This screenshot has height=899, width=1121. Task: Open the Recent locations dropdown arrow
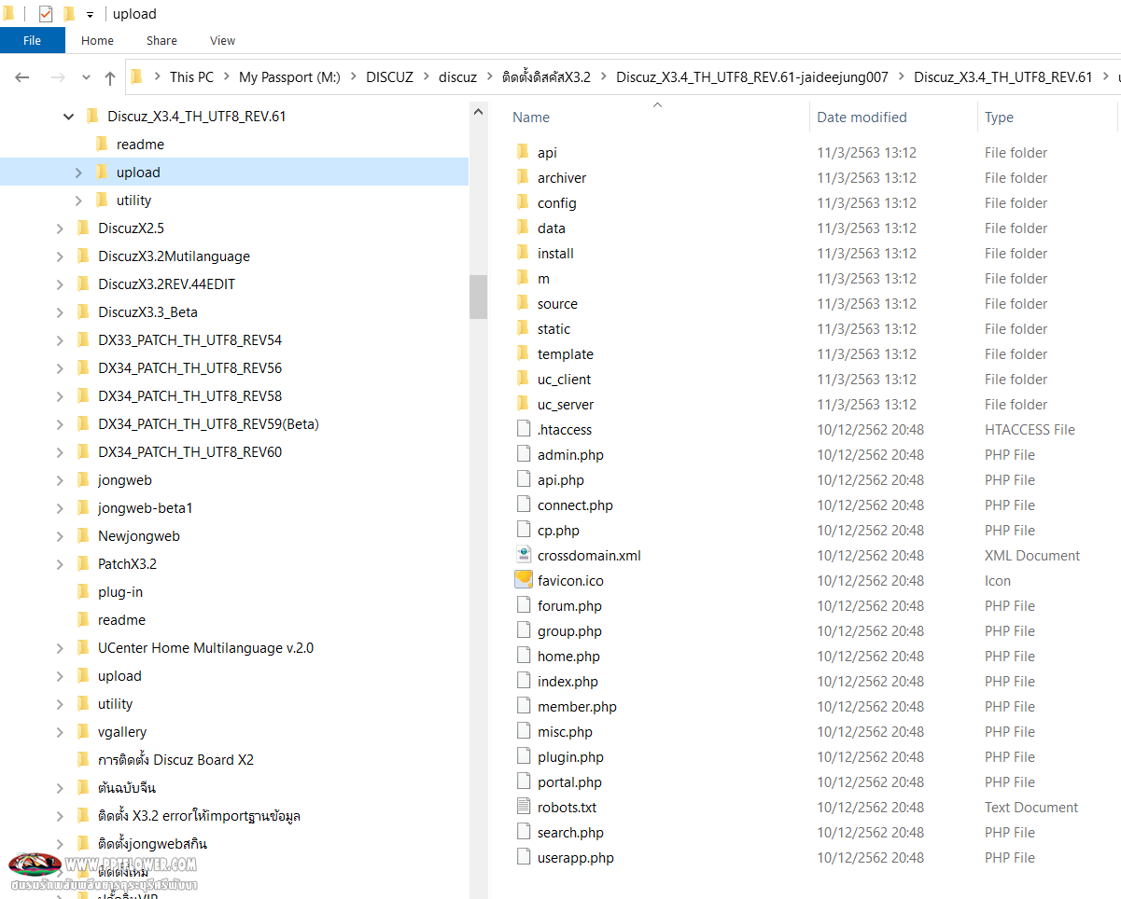pyautogui.click(x=86, y=77)
